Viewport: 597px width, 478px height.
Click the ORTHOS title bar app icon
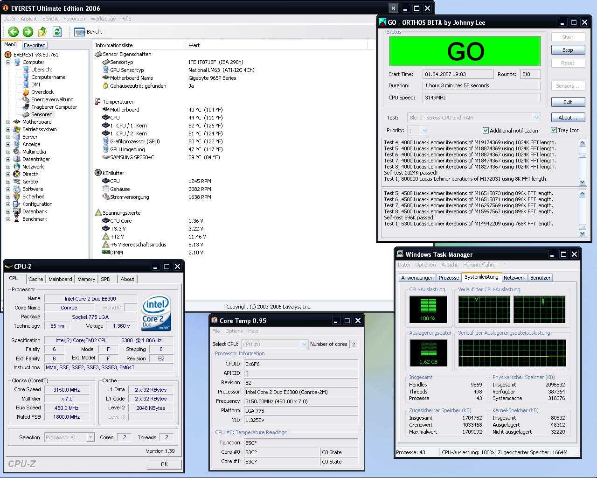(x=382, y=22)
